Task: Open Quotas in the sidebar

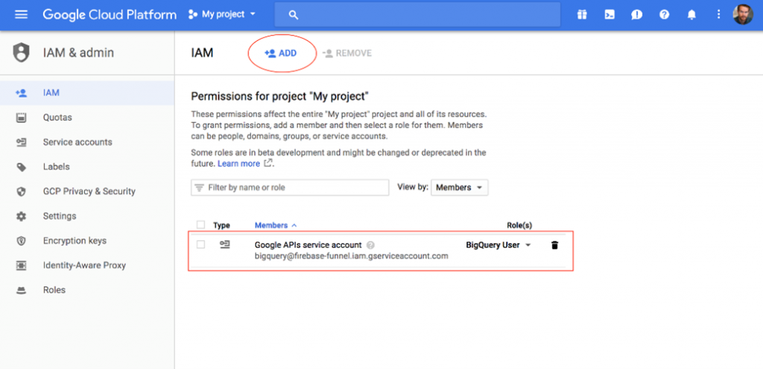Action: coord(57,118)
